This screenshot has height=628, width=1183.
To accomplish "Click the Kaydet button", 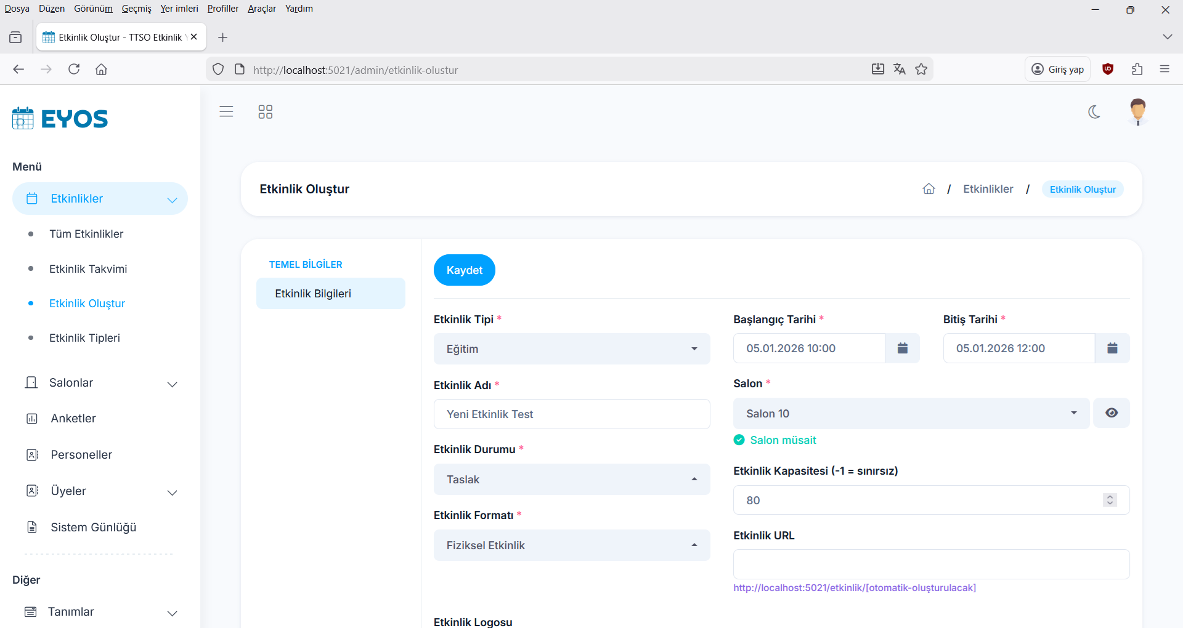I will [464, 270].
